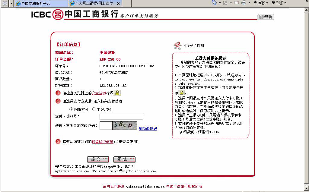Click the Read Mail envelope icon

pyautogui.click(x=236, y=3)
